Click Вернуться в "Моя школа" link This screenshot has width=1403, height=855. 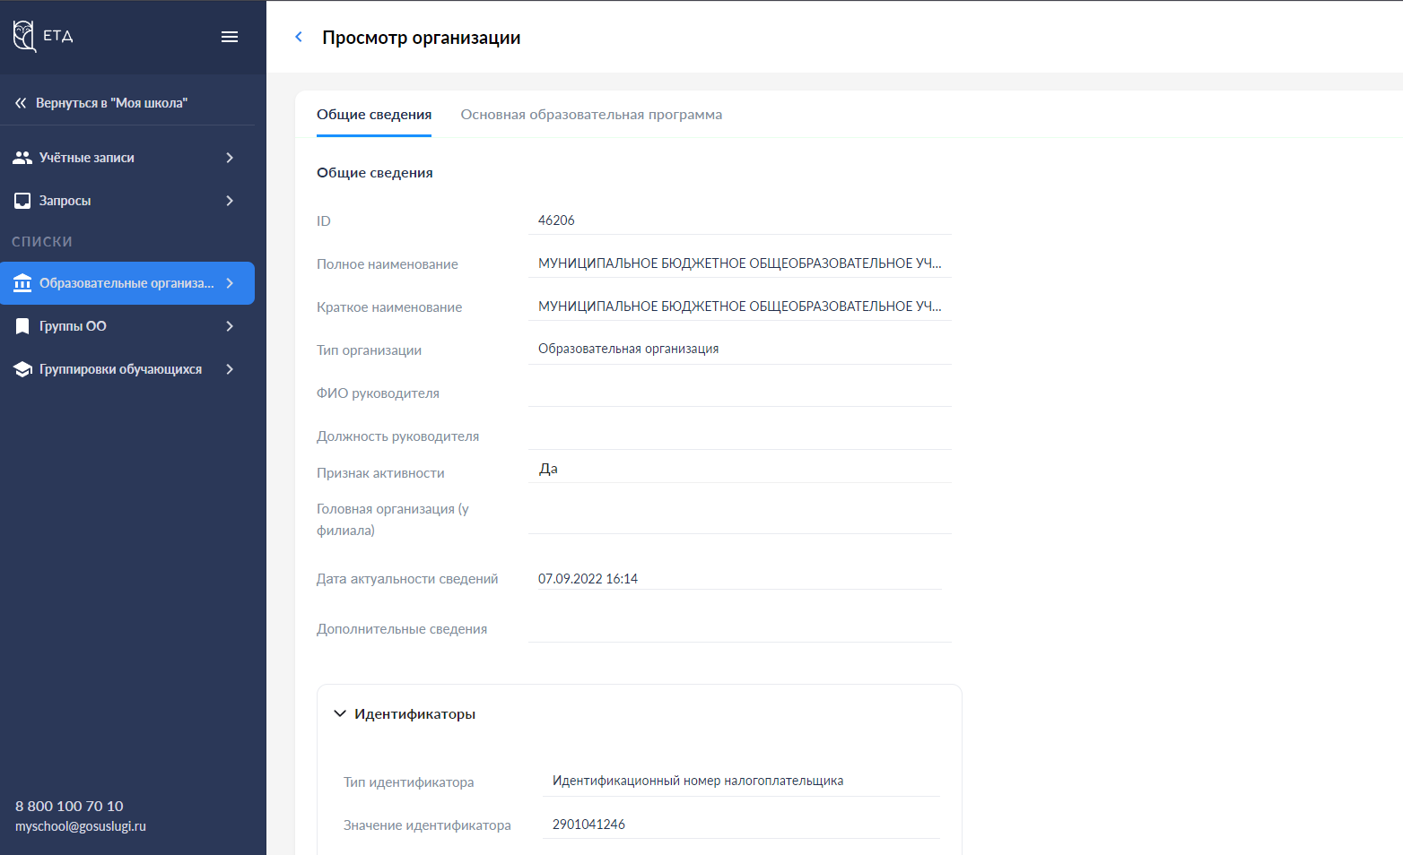click(x=111, y=103)
